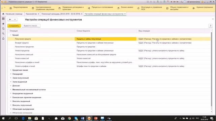
Task: Open Favorites star icon in sidebar
Action: (x=3, y=24)
